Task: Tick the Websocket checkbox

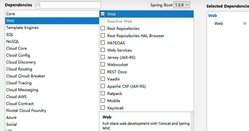Action: (x=103, y=64)
